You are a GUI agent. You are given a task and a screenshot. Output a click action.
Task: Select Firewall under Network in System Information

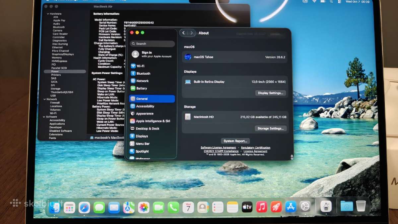[x=55, y=103]
